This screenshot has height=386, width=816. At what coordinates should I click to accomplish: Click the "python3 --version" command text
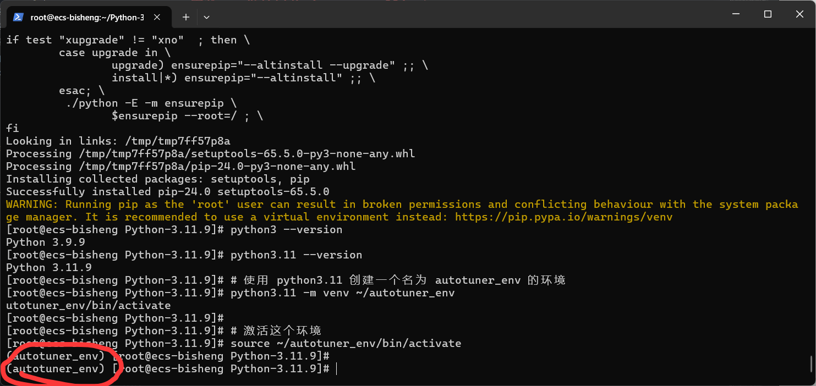pyautogui.click(x=286, y=229)
